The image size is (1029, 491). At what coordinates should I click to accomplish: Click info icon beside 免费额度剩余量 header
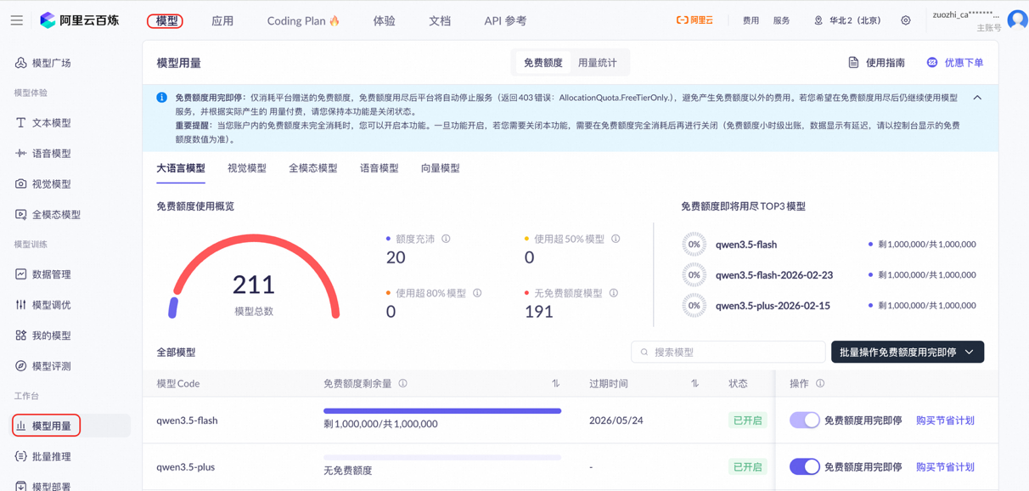pyautogui.click(x=402, y=384)
